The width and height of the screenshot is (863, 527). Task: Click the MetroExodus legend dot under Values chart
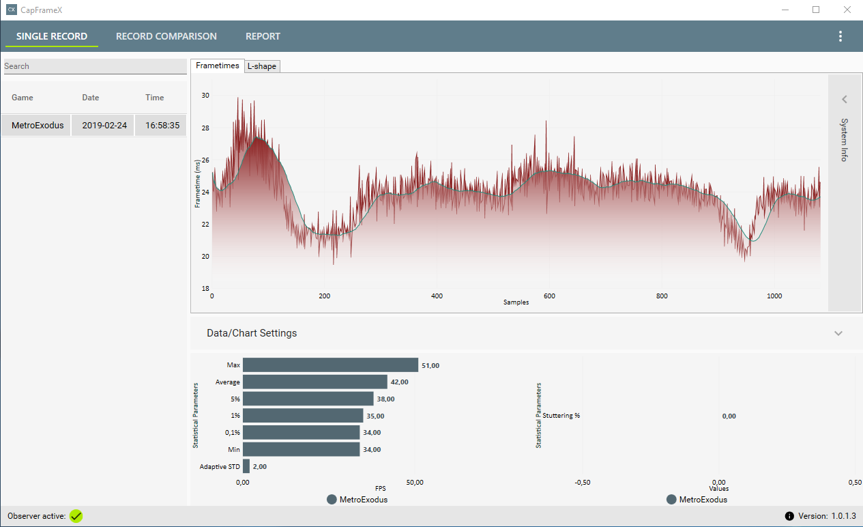click(671, 500)
